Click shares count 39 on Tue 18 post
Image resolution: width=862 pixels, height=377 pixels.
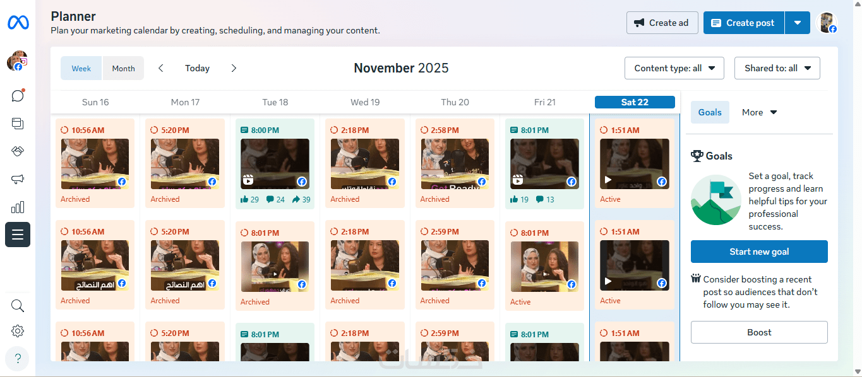click(301, 199)
